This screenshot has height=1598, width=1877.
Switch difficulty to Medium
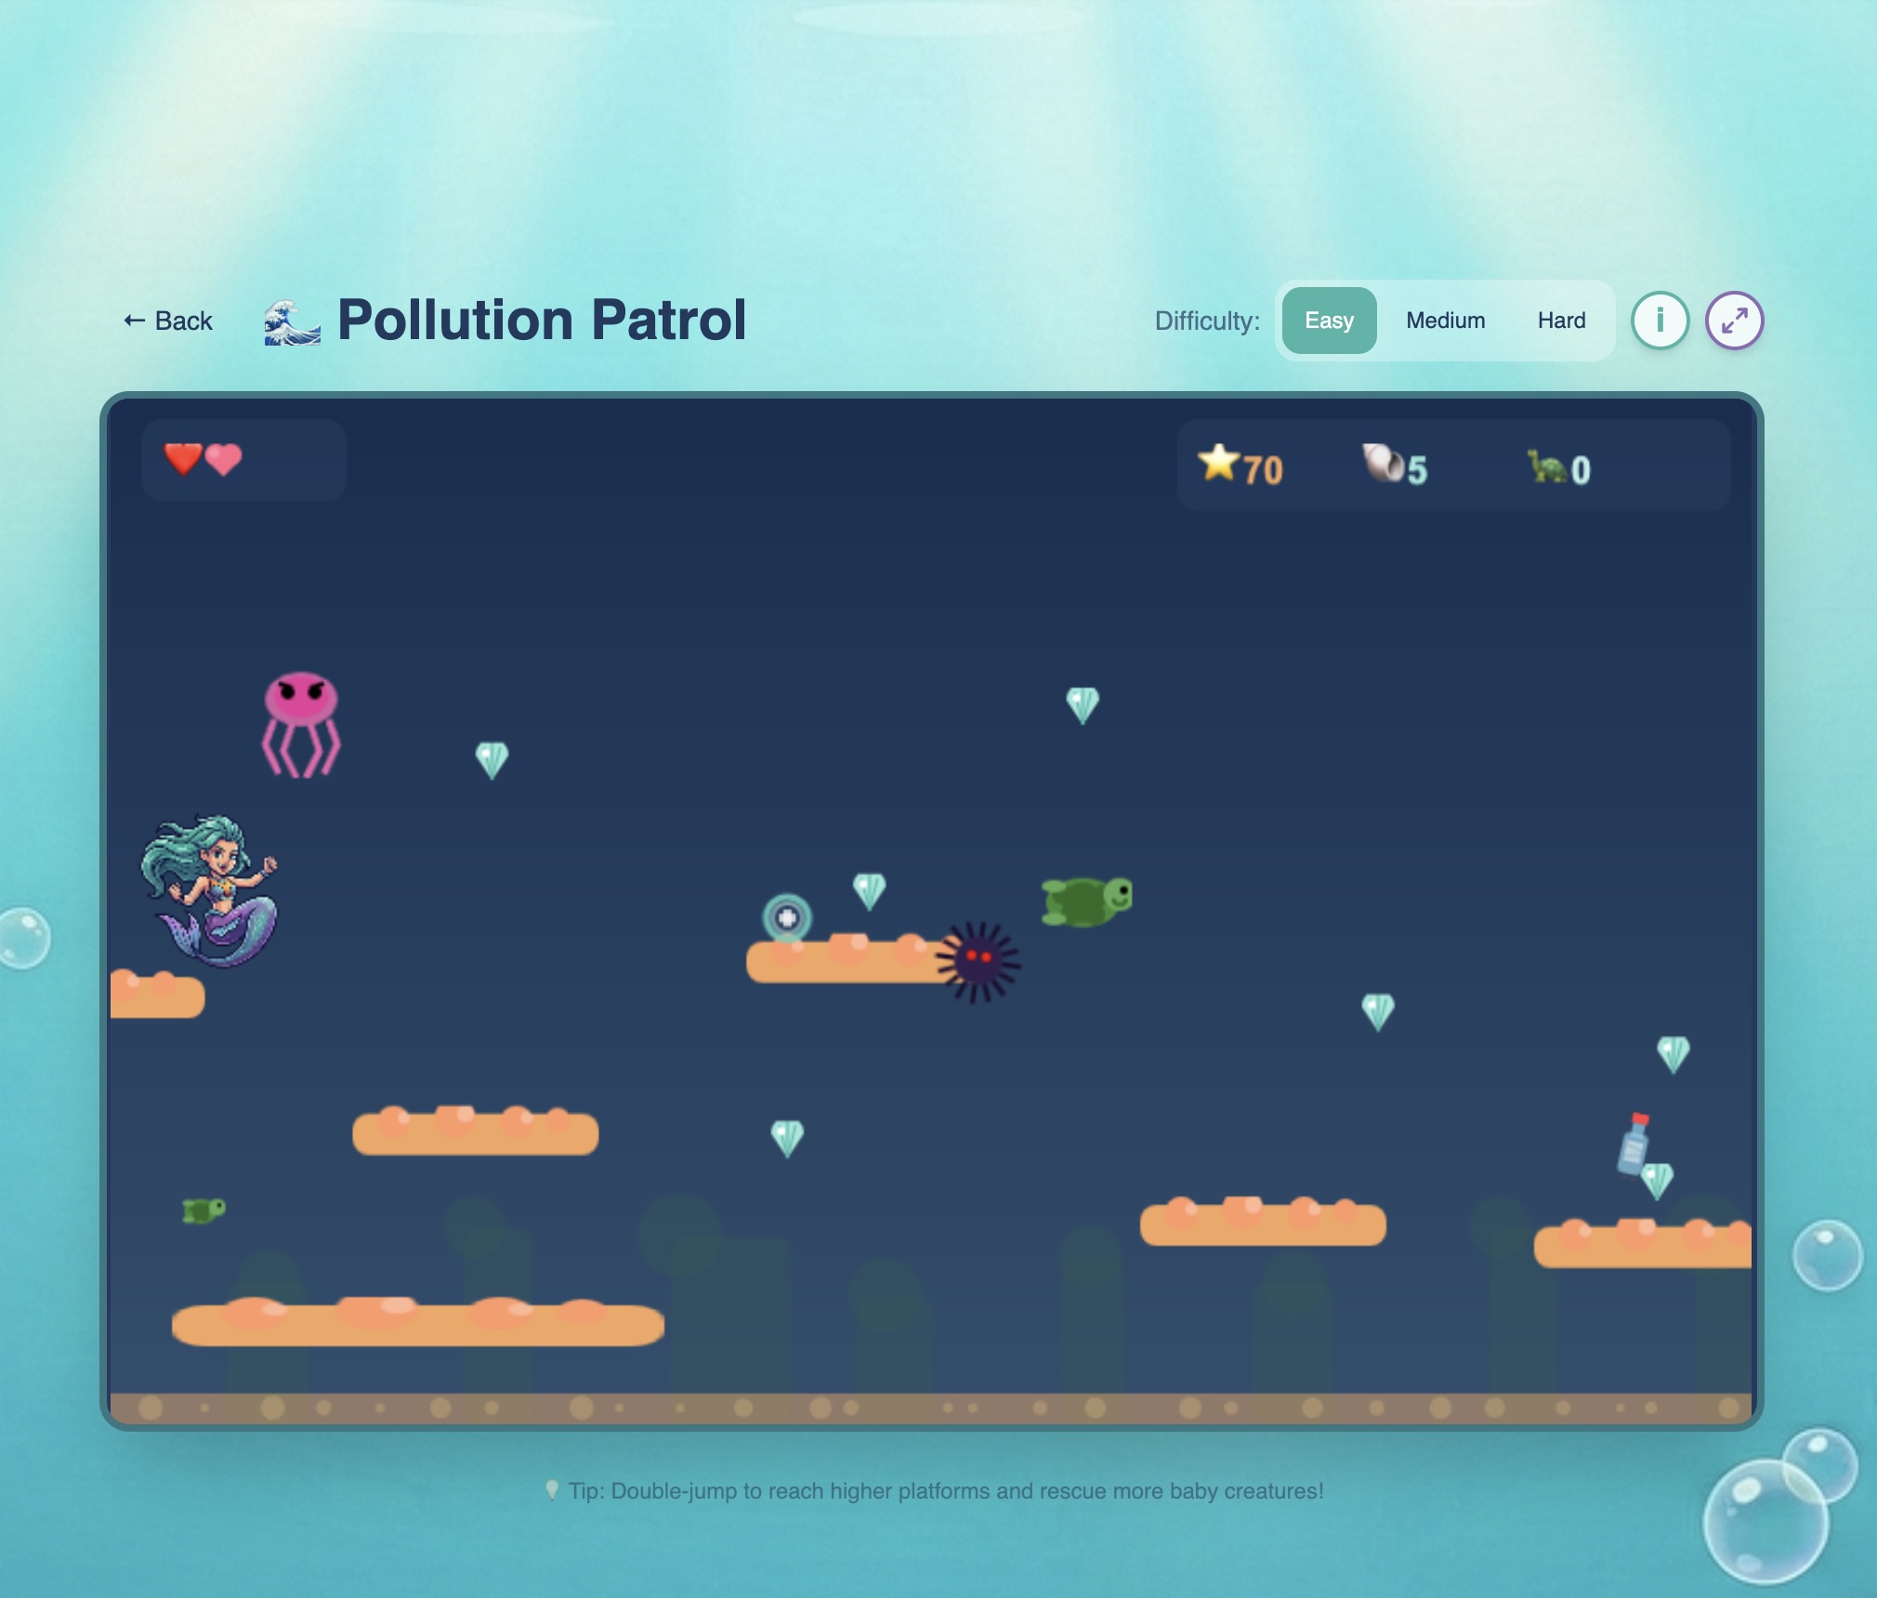[x=1445, y=321]
